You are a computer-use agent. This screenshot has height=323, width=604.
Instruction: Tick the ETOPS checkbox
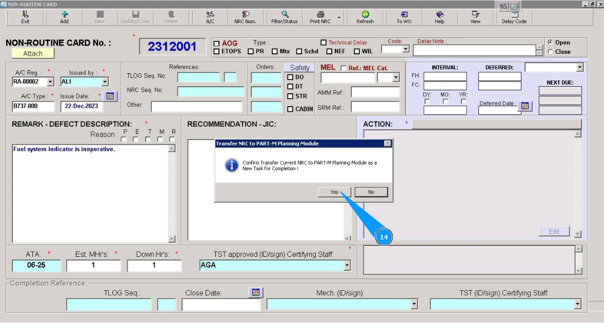pos(216,51)
